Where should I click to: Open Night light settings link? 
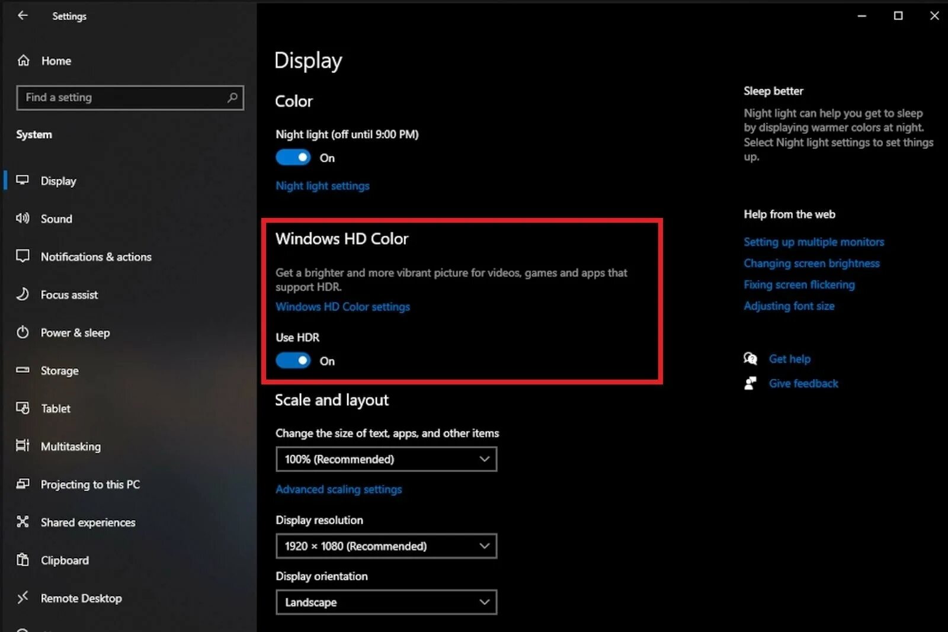pos(322,186)
